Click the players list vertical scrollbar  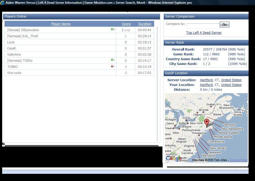coord(157,84)
